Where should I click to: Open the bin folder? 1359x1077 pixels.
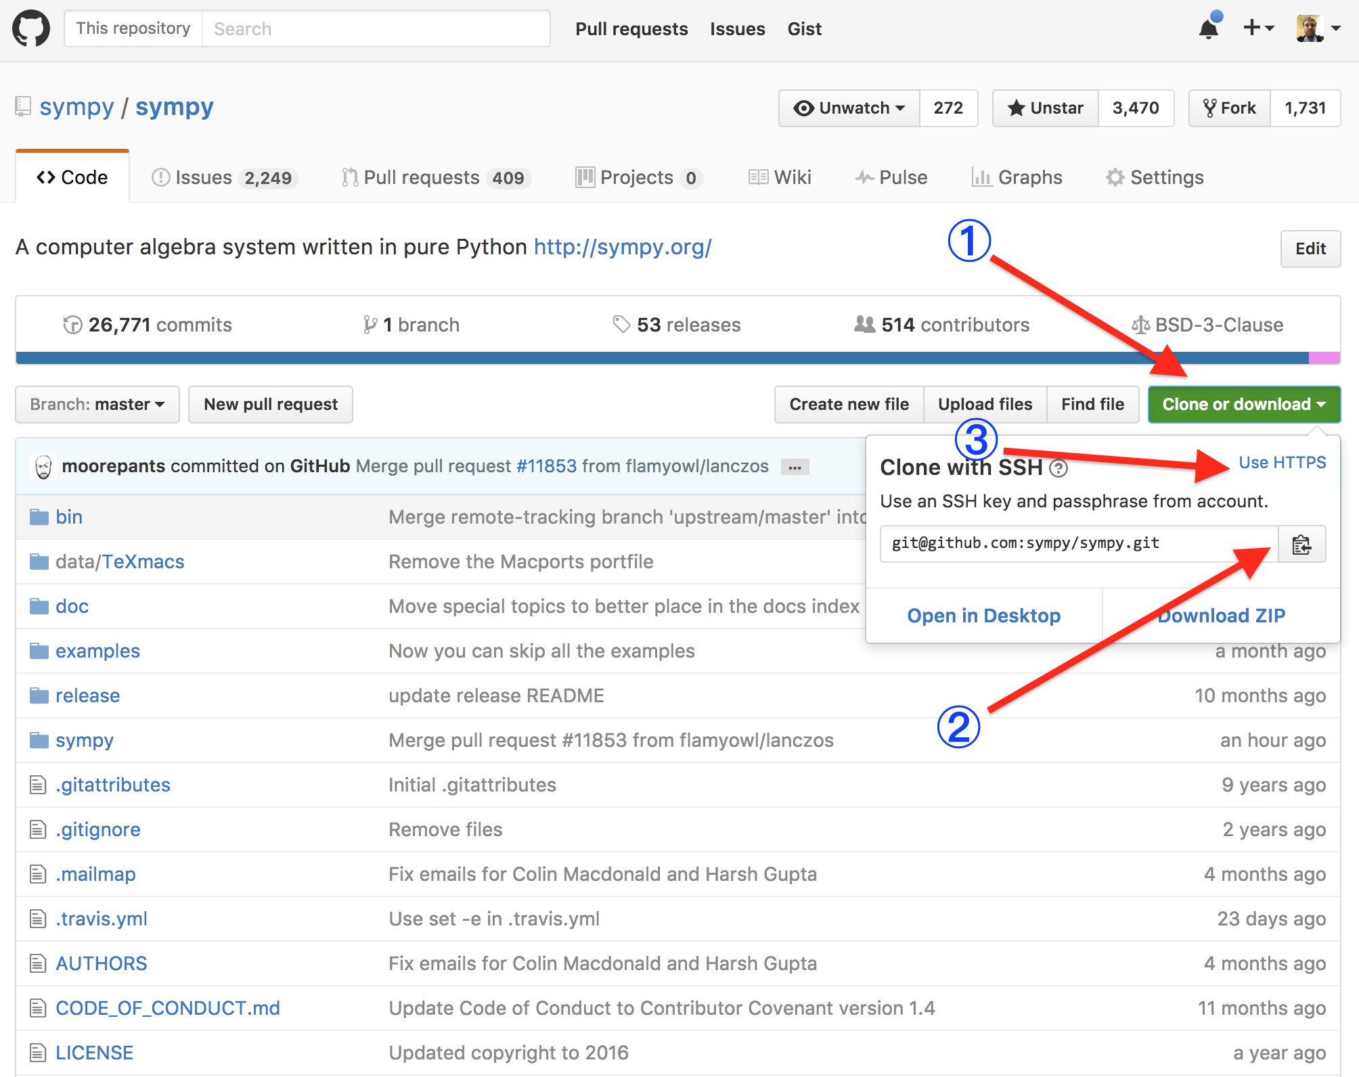click(x=69, y=517)
